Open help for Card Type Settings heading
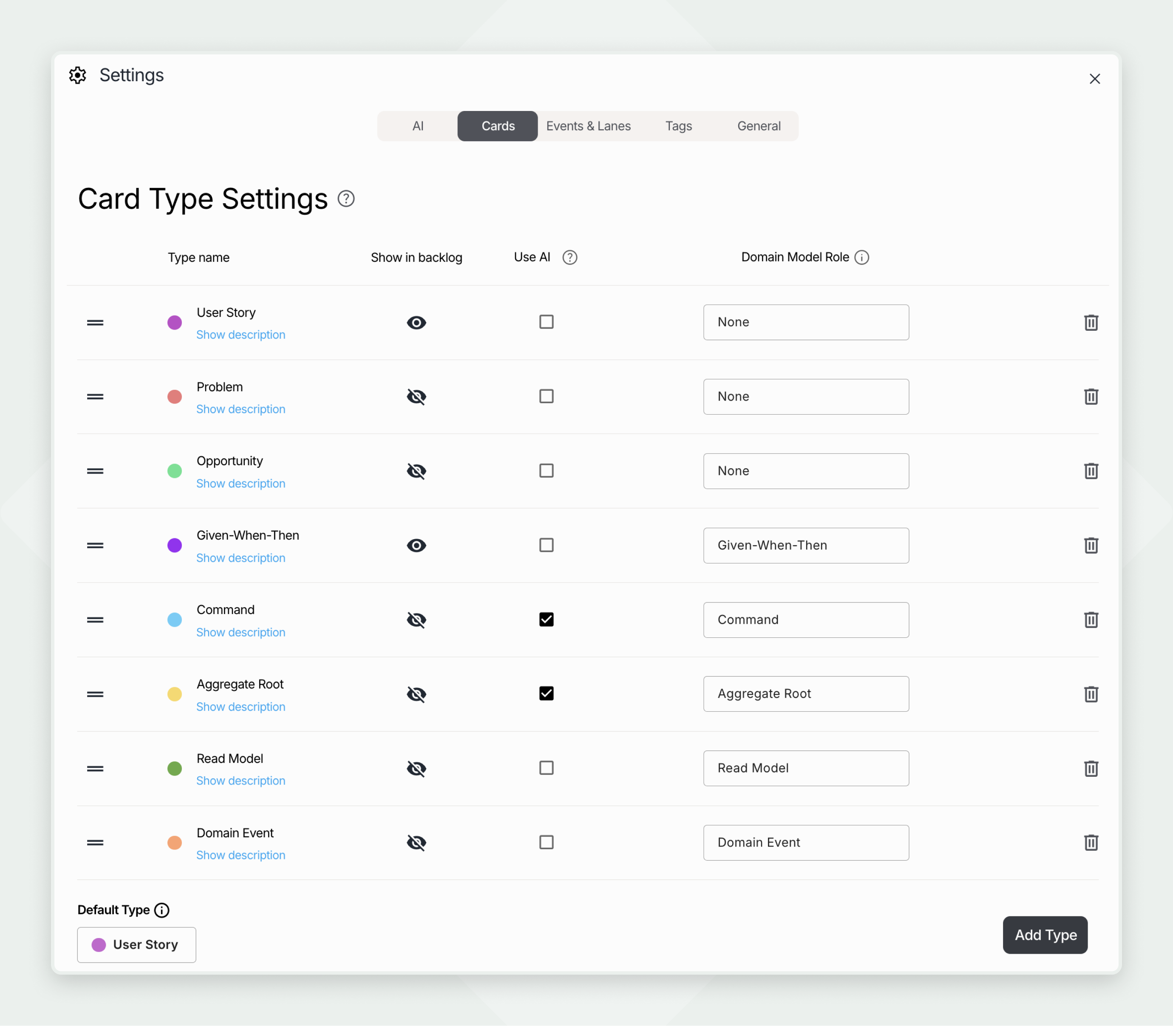Screen dimensions: 1173x1026 coord(346,199)
